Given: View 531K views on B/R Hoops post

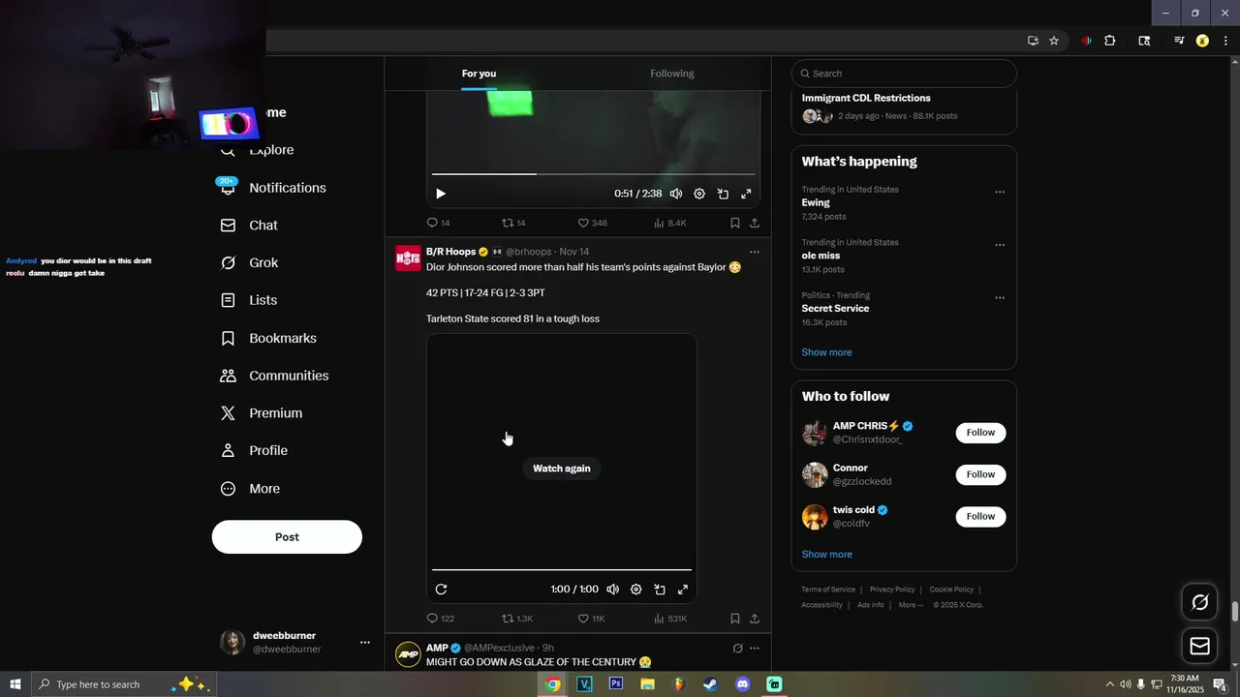Looking at the screenshot, I should click(670, 619).
